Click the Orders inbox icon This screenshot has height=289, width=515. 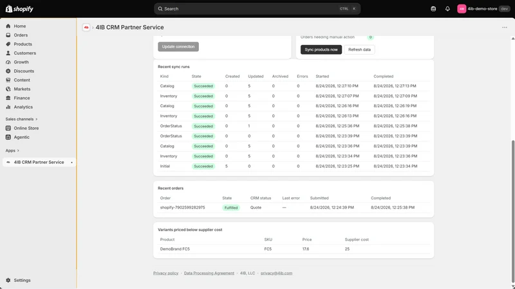[8, 35]
